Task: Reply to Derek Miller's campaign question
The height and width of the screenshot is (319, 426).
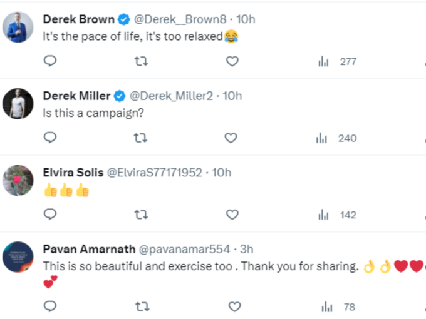Action: [x=50, y=138]
